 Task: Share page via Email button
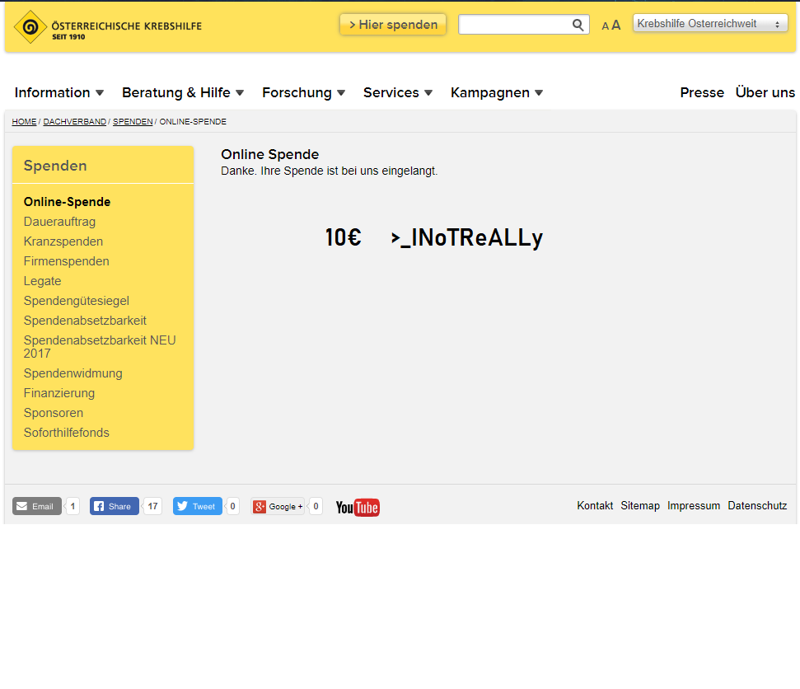tap(37, 506)
